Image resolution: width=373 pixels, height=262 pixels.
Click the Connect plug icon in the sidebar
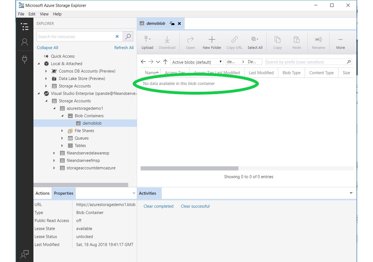click(25, 59)
